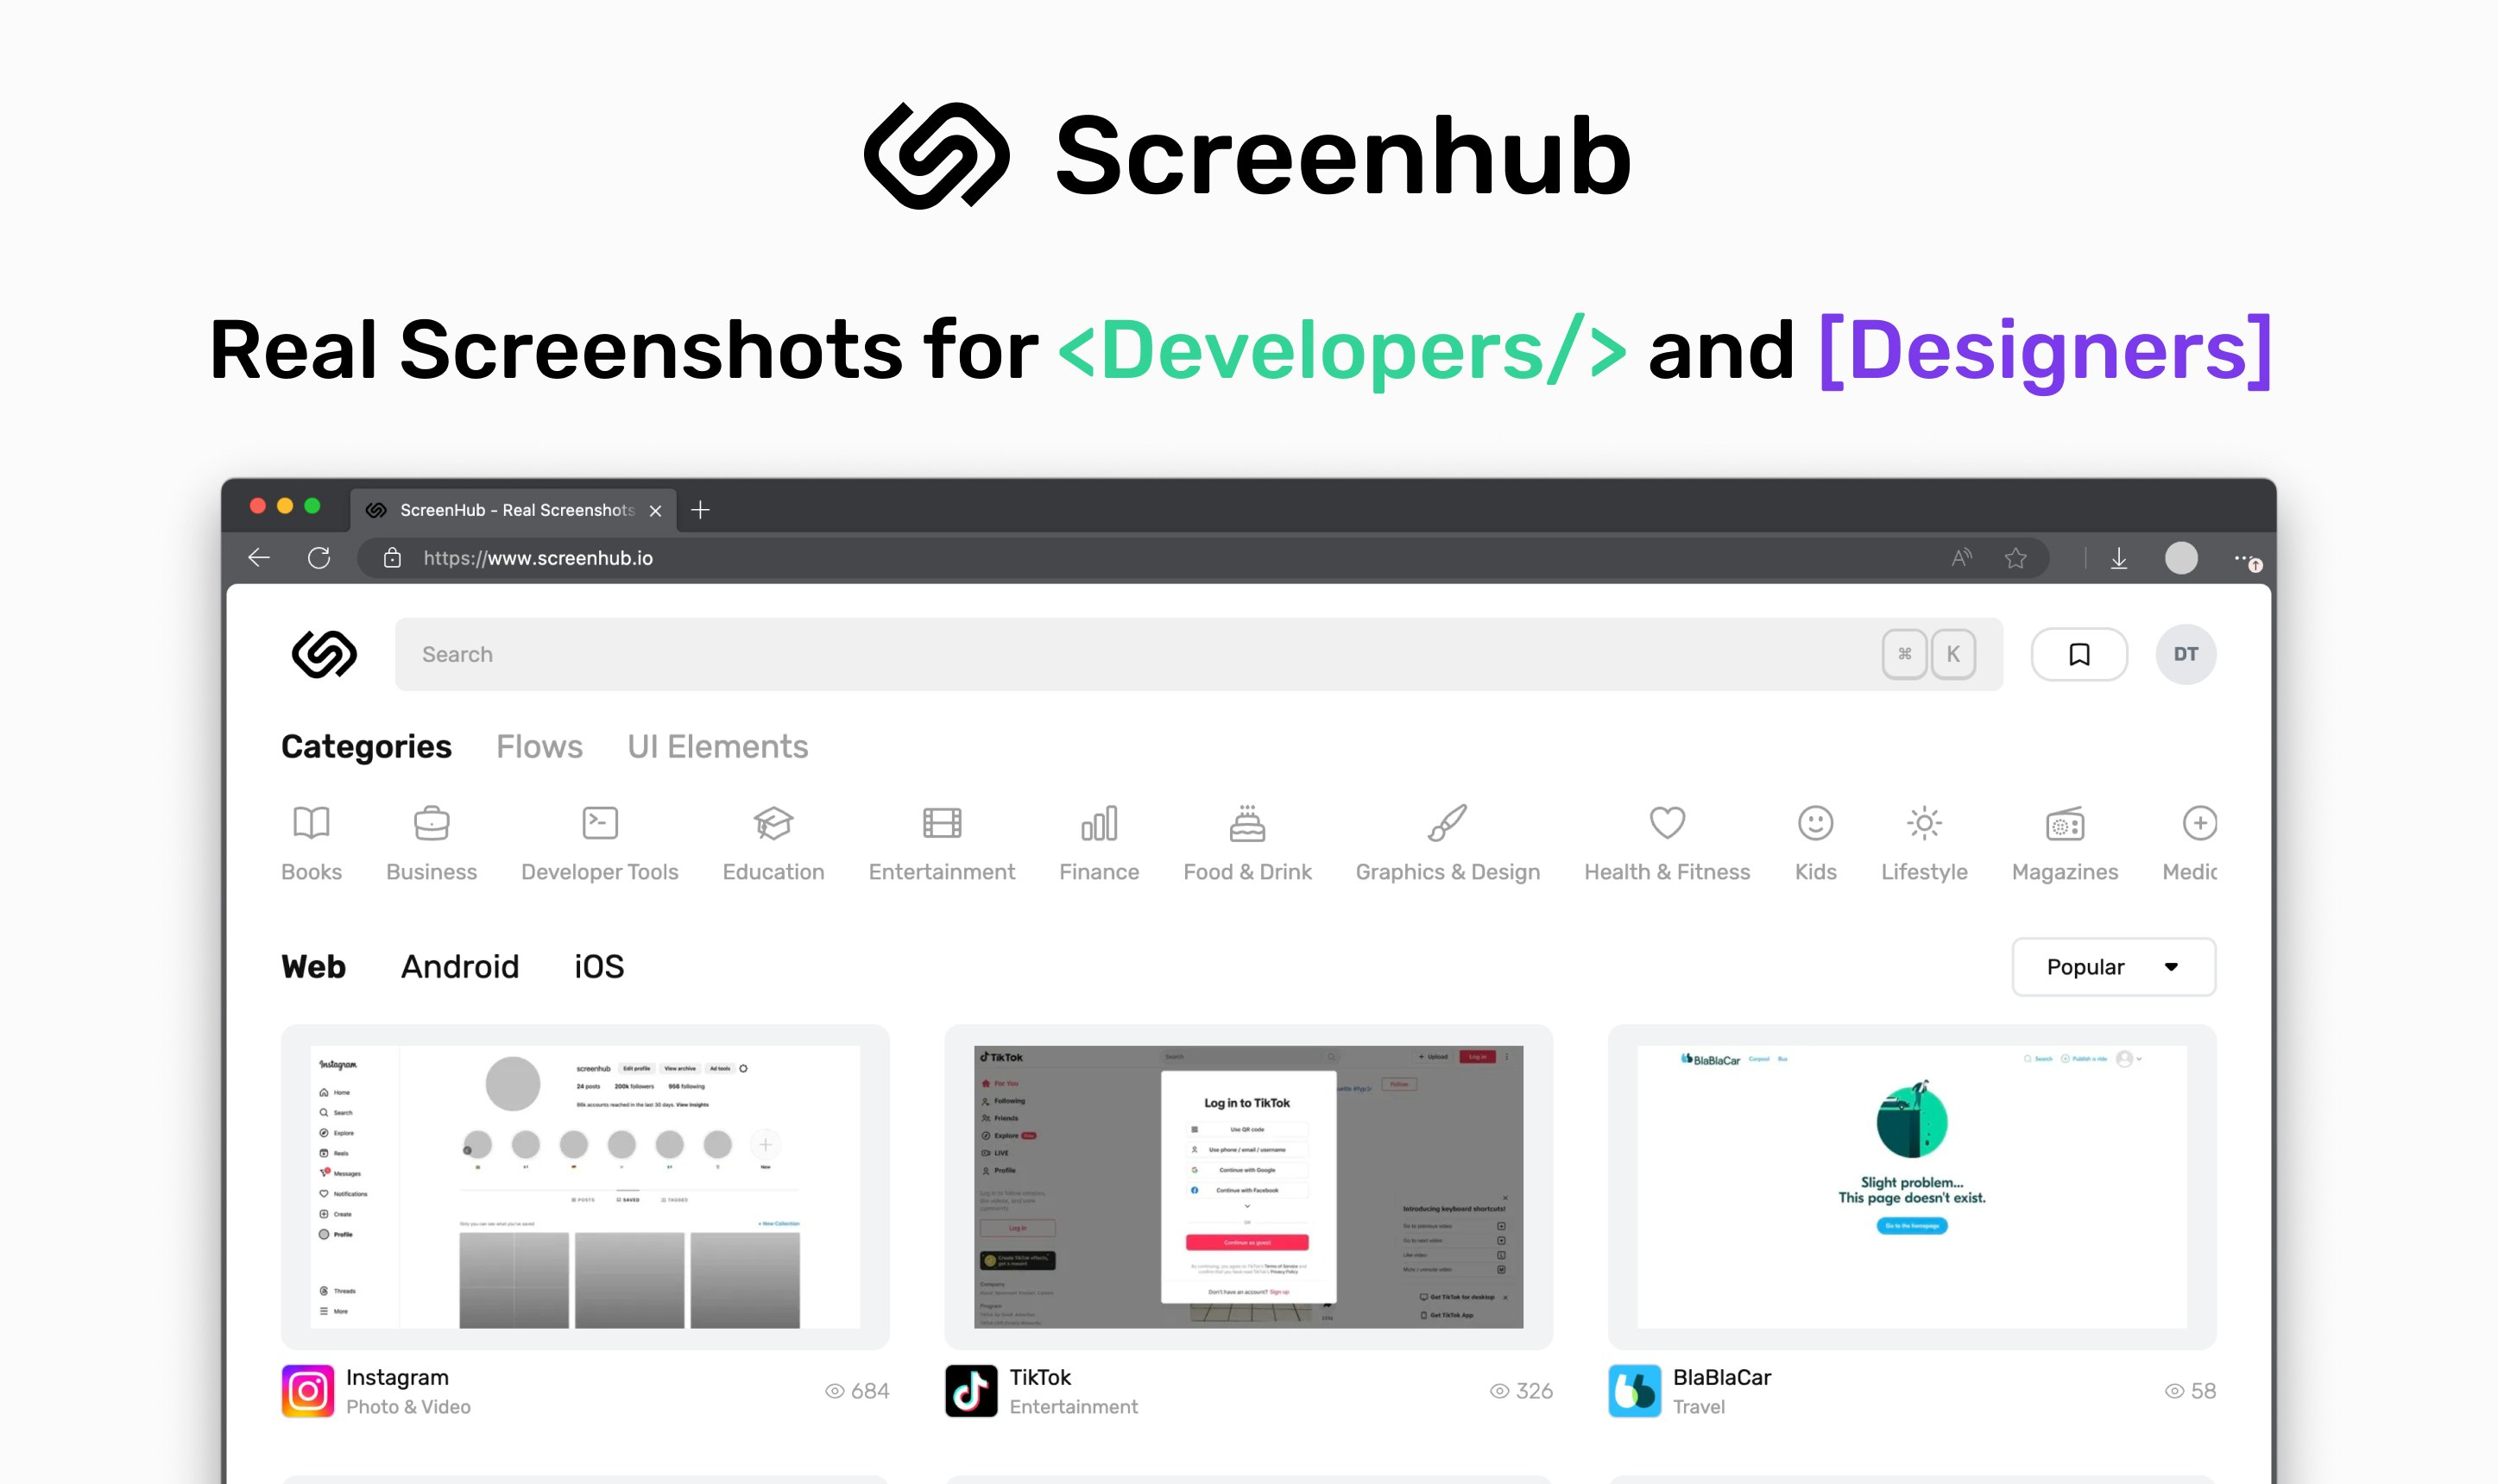Close the ScreenHub browser tab
The image size is (2498, 1484).
(x=655, y=510)
